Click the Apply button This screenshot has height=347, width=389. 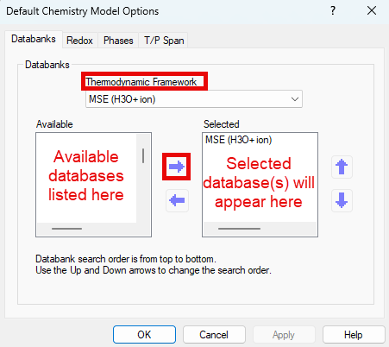284,335
